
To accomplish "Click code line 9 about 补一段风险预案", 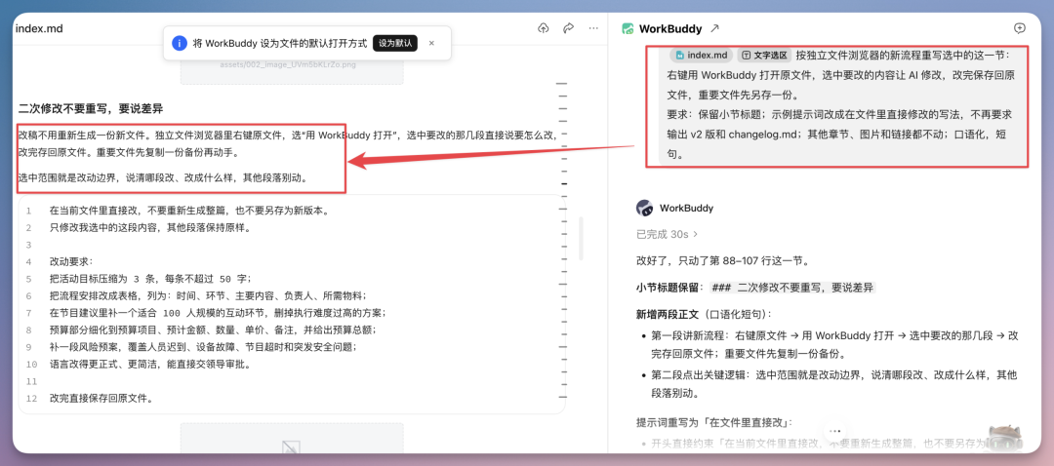I will pos(203,347).
